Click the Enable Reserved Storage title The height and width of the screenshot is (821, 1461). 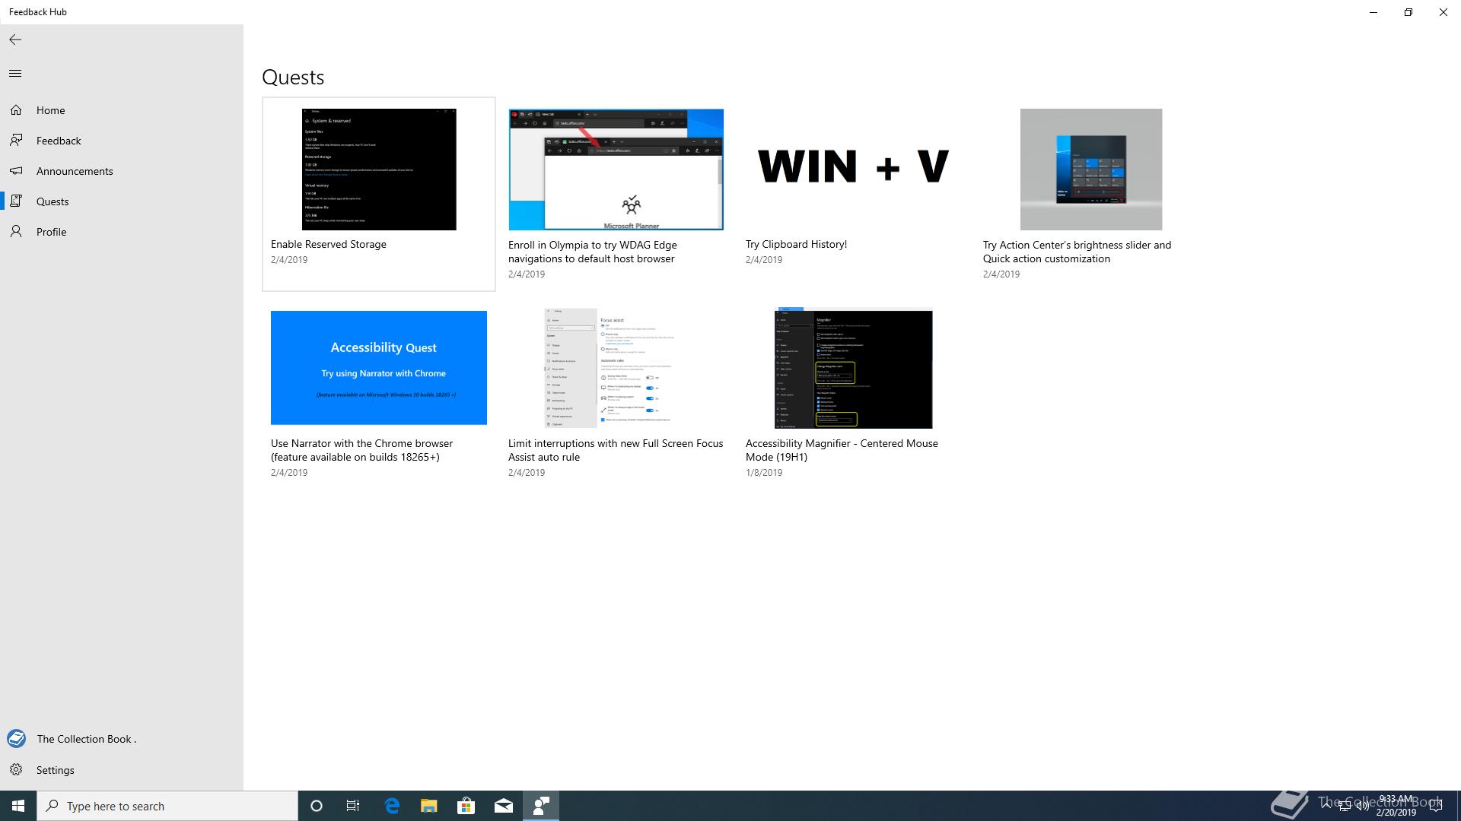329,244
